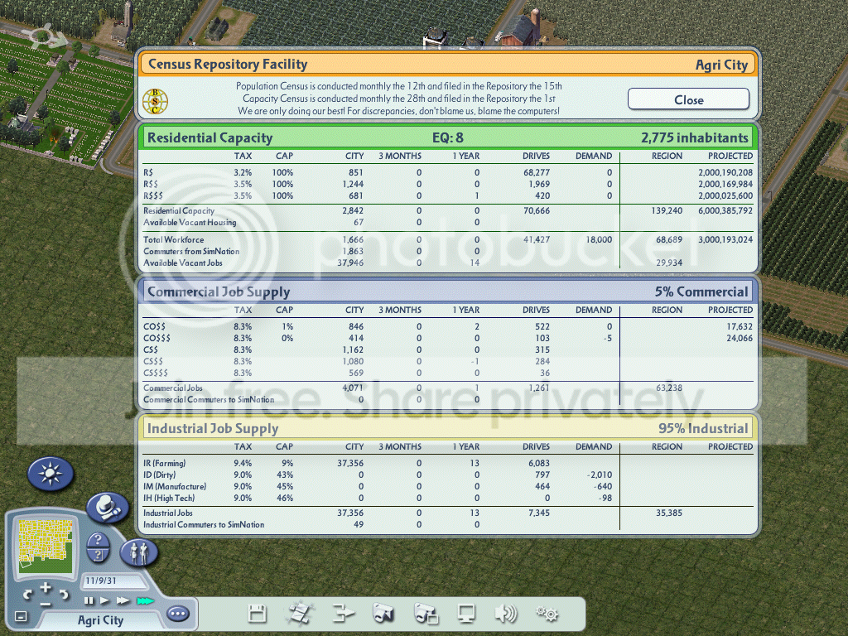This screenshot has width=848, height=636.
Task: Click the BSC logo in census window
Action: tap(155, 101)
